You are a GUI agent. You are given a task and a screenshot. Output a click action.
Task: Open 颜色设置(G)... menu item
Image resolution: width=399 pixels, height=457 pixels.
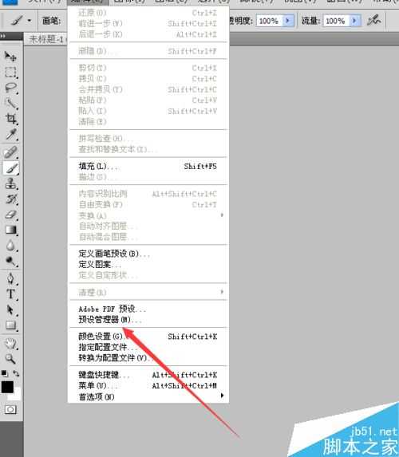point(148,337)
